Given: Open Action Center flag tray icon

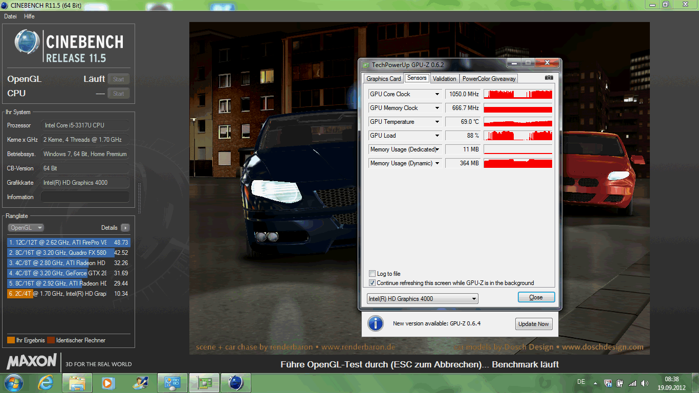Looking at the screenshot, I should click(608, 383).
